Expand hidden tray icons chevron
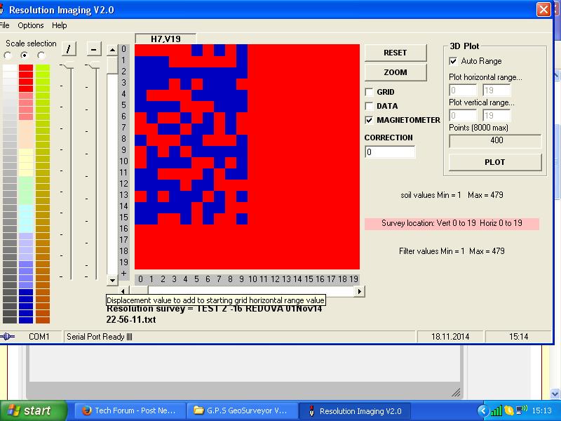The image size is (561, 421). (483, 410)
